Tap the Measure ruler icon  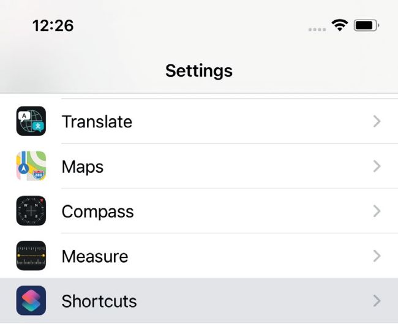31,256
